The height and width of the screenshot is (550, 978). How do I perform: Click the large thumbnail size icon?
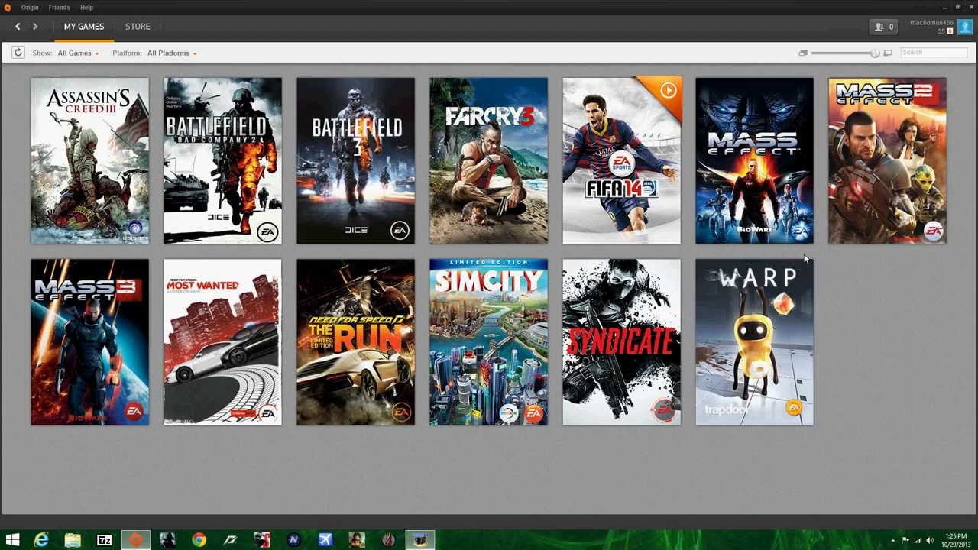point(887,53)
